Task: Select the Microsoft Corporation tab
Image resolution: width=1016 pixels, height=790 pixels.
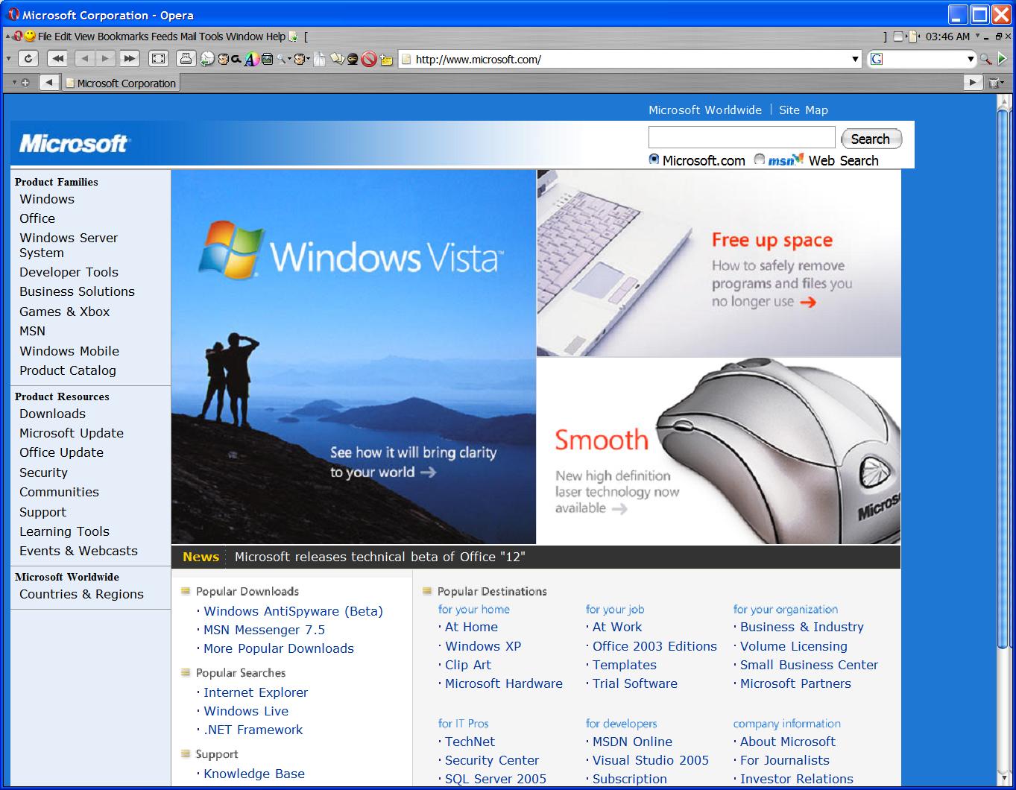Action: (x=121, y=83)
